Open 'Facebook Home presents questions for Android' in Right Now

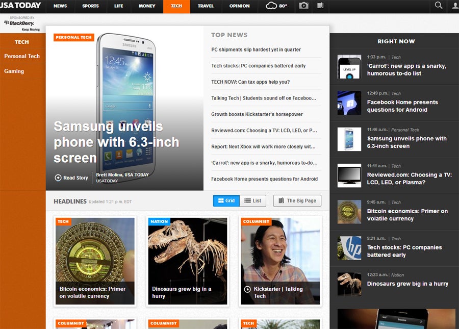point(402,106)
